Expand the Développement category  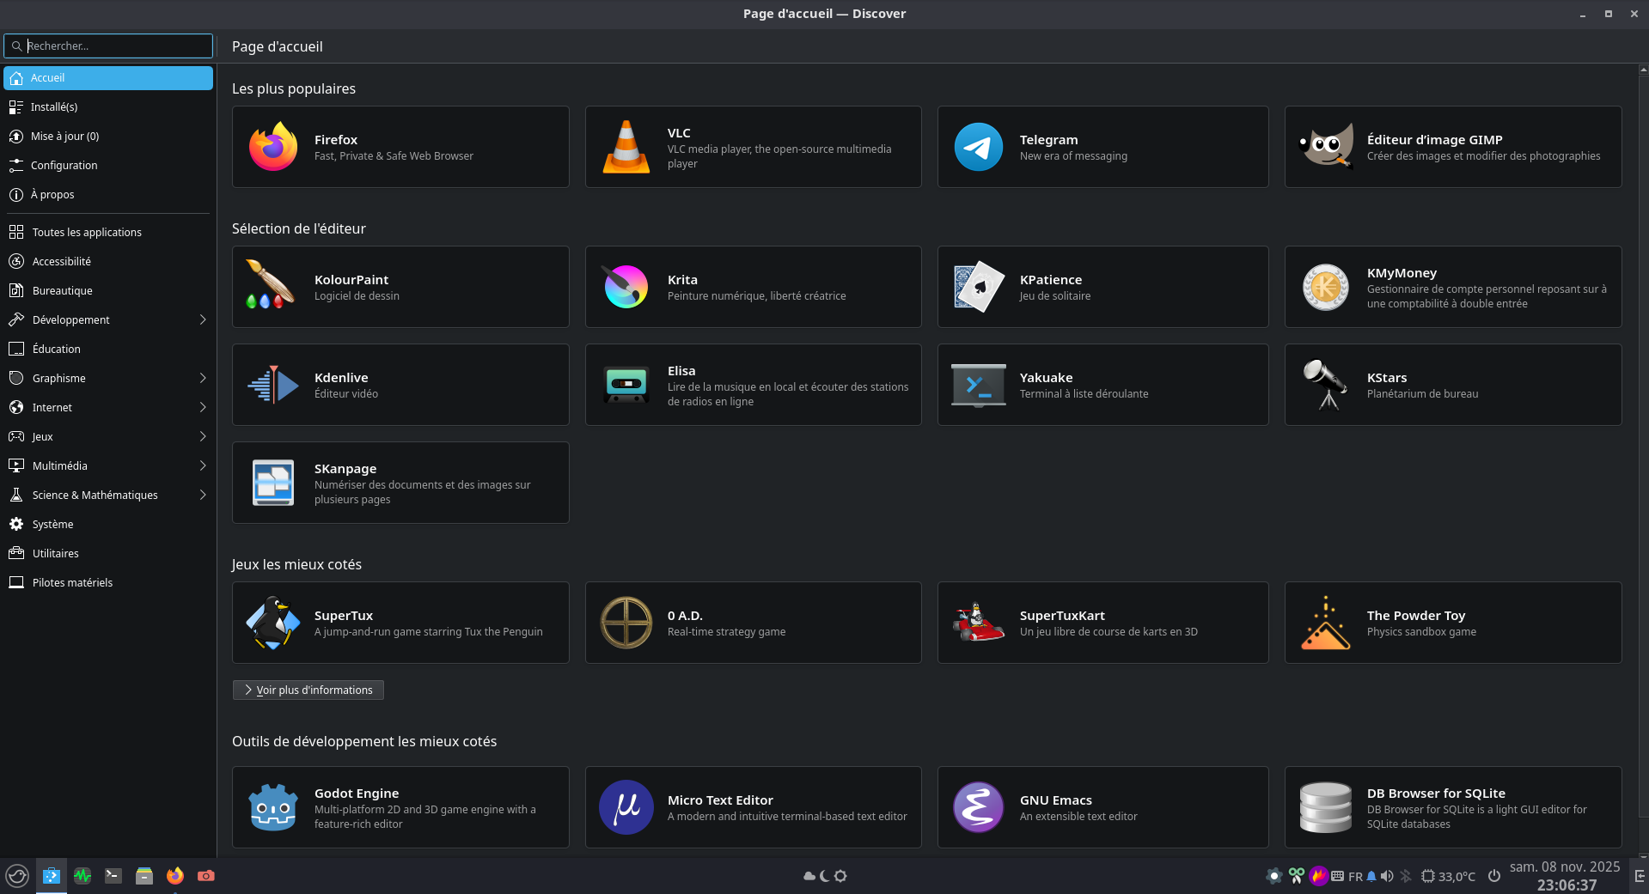pyautogui.click(x=203, y=319)
